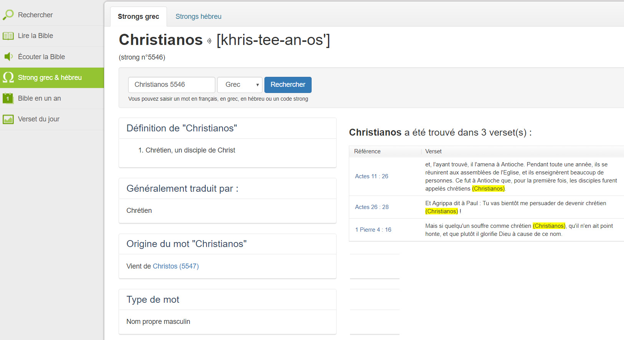Screen dimensions: 624x340
Task: Click the speaker Écouter la Bible icon
Action: 8,57
